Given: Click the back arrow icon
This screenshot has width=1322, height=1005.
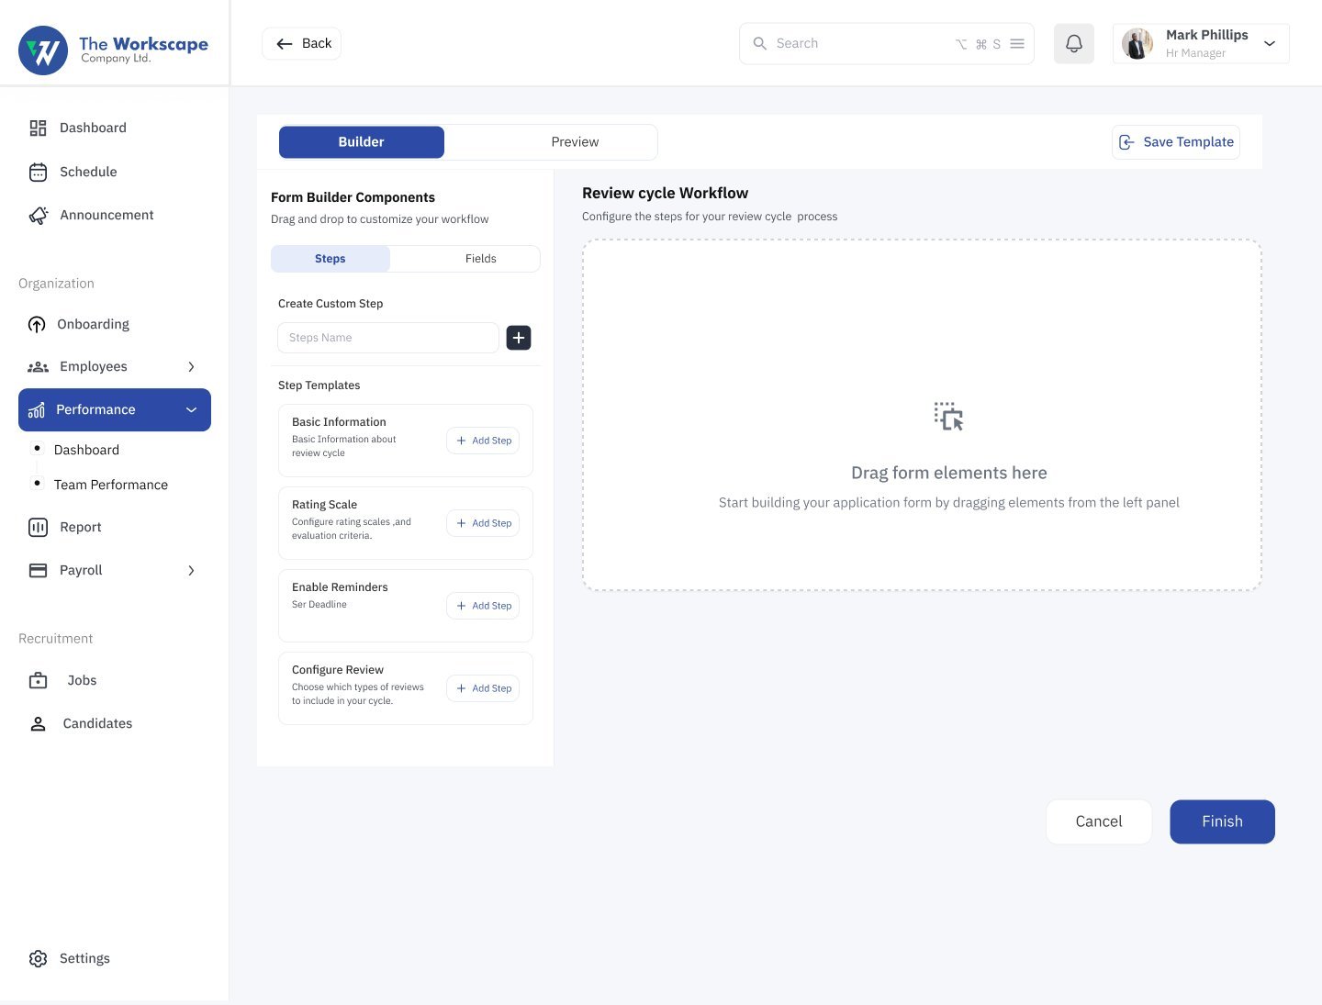Looking at the screenshot, I should pyautogui.click(x=285, y=43).
